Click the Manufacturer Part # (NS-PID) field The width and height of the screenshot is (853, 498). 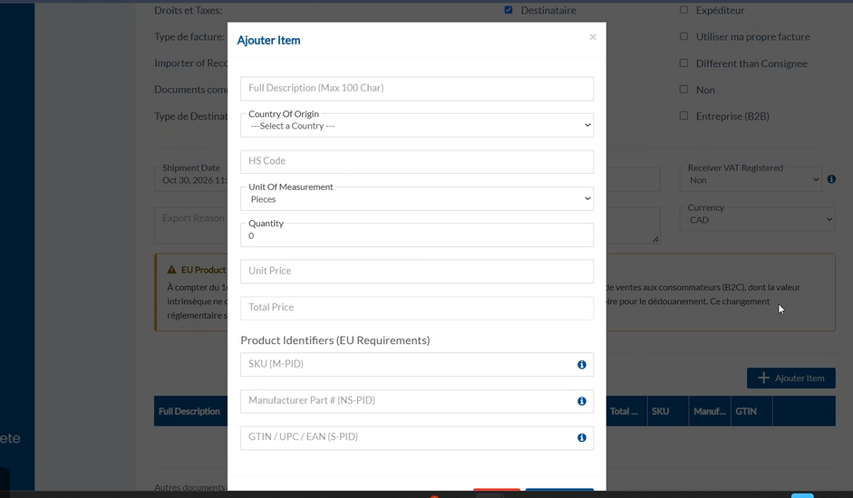point(417,401)
